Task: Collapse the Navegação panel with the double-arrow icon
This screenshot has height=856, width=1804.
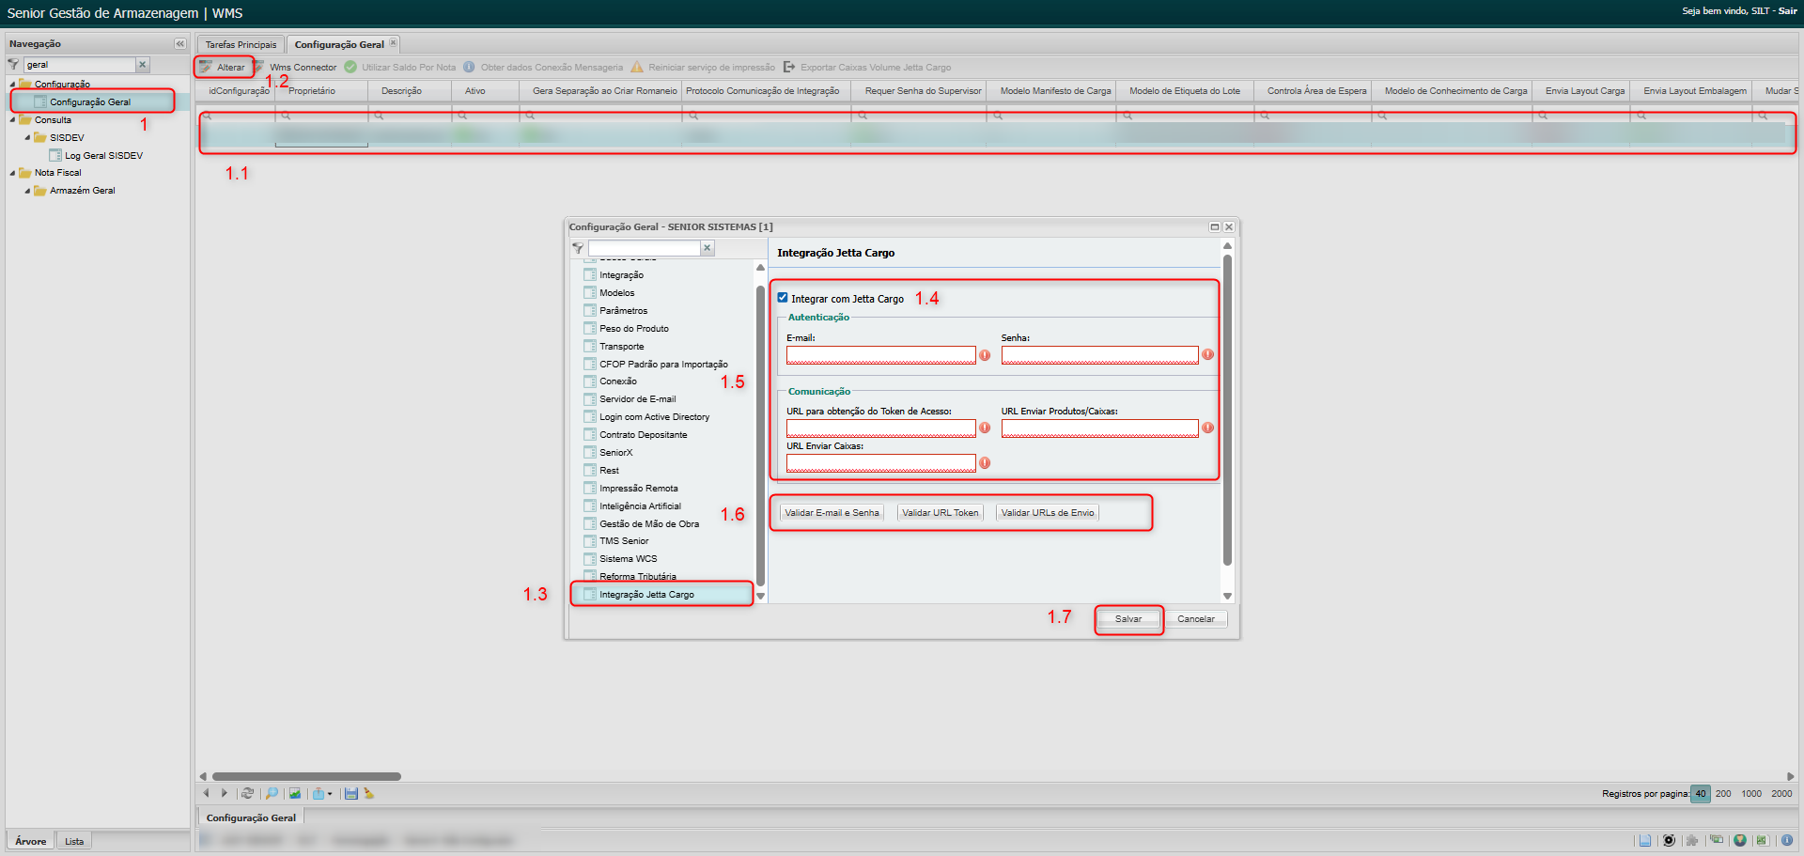Action: pyautogui.click(x=179, y=44)
